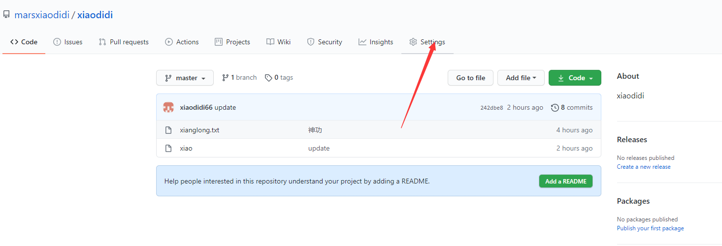Click the gear icon on Settings tab
Screen dimensions: 722x246
pos(413,42)
